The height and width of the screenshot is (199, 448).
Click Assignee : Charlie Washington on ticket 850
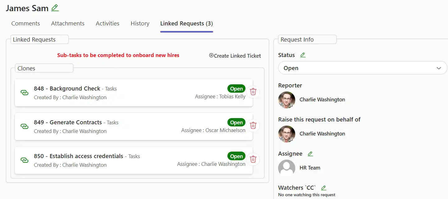click(x=211, y=164)
